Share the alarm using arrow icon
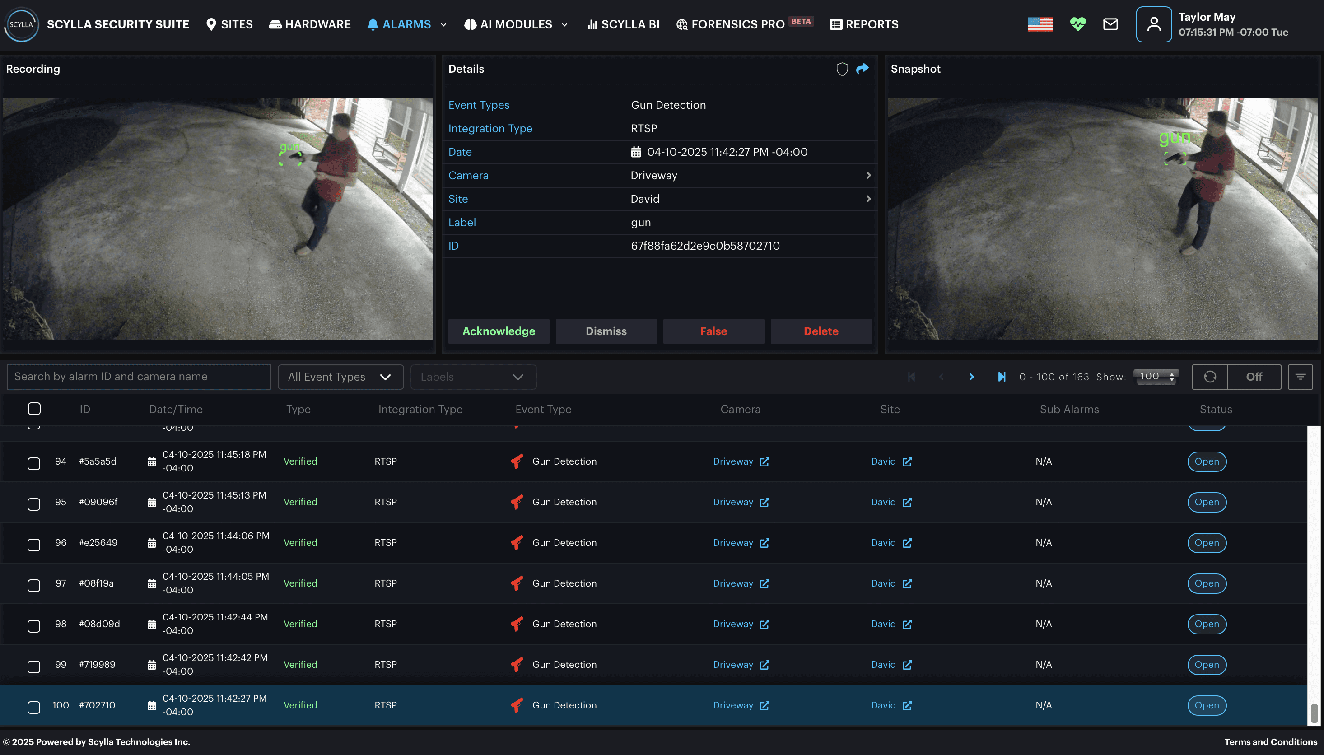 862,69
